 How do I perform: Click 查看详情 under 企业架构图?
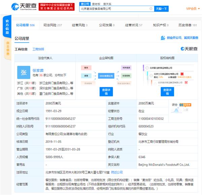click(106, 92)
